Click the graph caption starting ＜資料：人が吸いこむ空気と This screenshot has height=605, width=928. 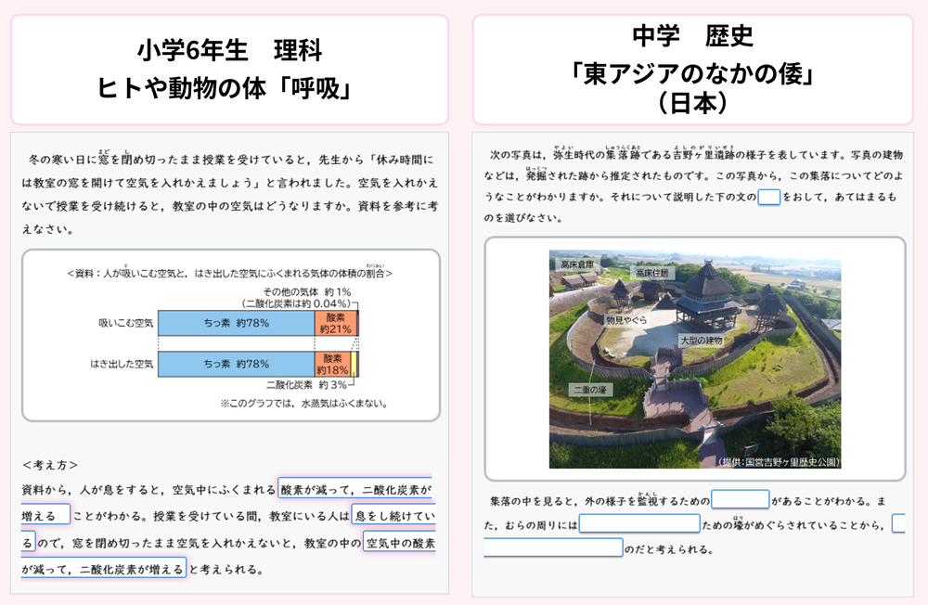(x=229, y=273)
